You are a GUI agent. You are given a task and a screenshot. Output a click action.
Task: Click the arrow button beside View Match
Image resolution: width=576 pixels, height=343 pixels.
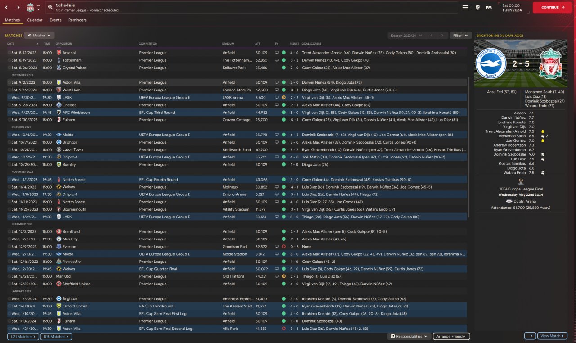point(530,336)
